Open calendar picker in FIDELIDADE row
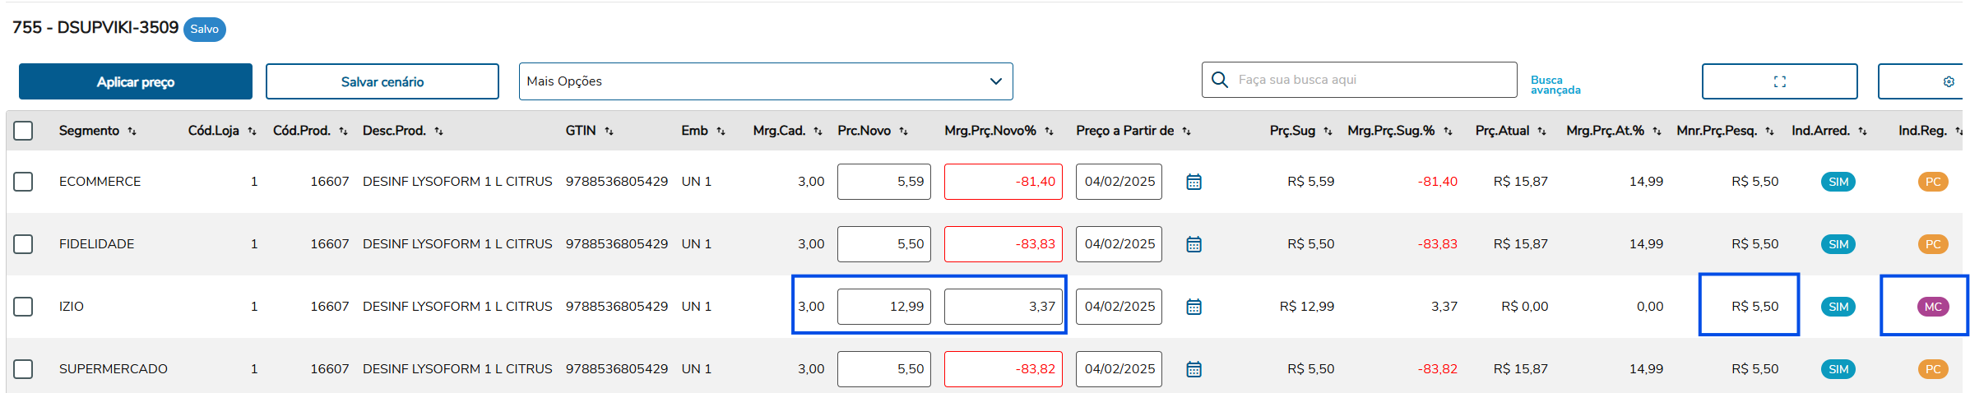The height and width of the screenshot is (393, 1970). [x=1194, y=244]
